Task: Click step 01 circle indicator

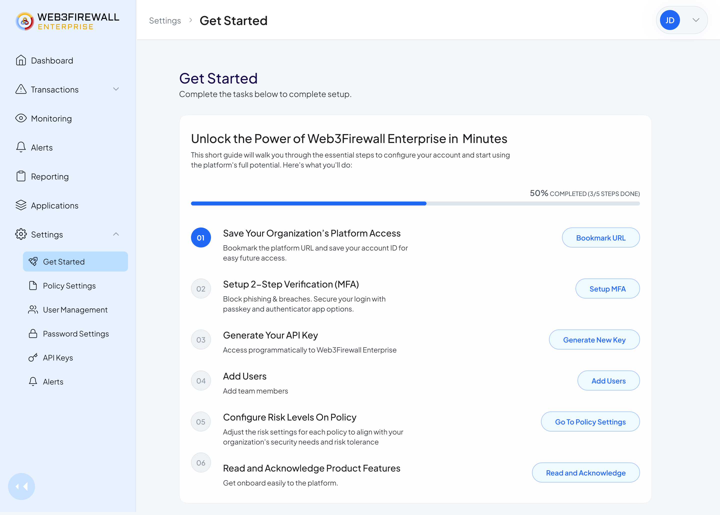Action: [201, 237]
